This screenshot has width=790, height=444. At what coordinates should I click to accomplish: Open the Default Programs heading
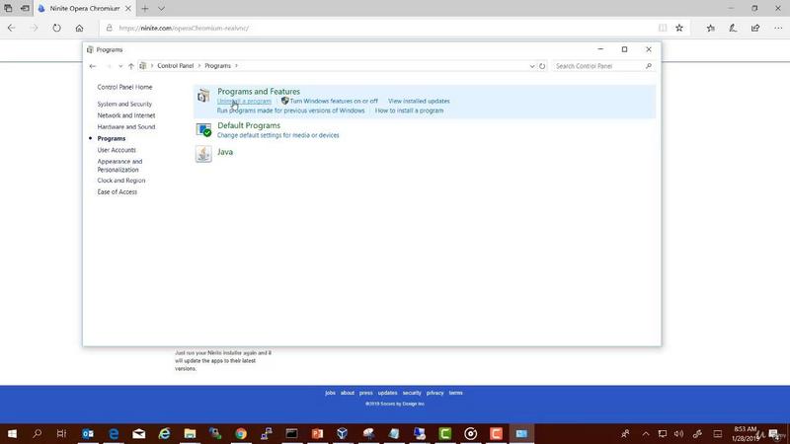click(x=249, y=125)
